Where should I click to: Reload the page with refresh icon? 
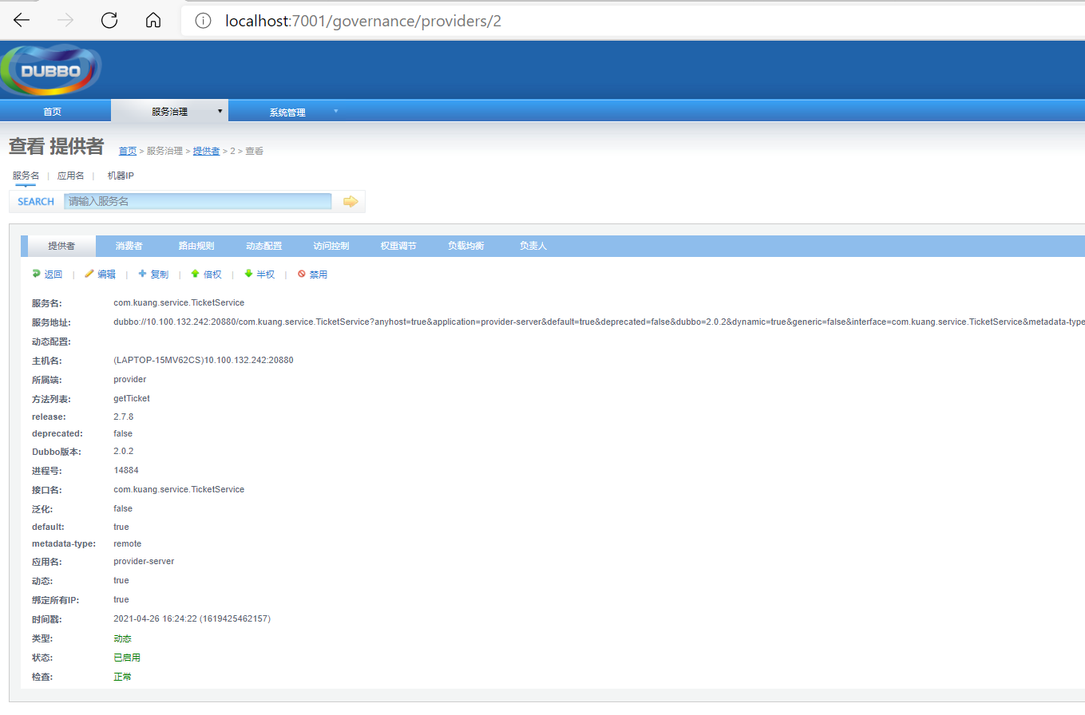point(109,21)
